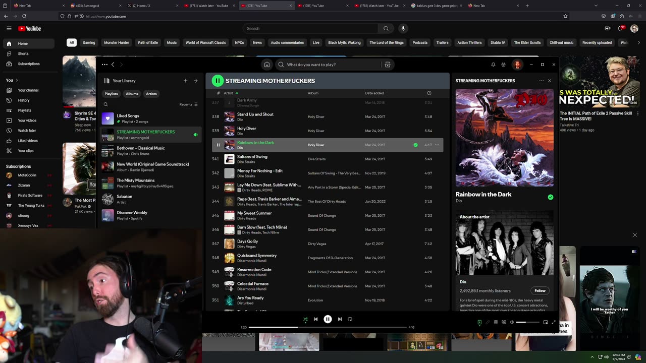Open Discover Weekly playlist
The image size is (646, 363).
pyautogui.click(x=150, y=215)
